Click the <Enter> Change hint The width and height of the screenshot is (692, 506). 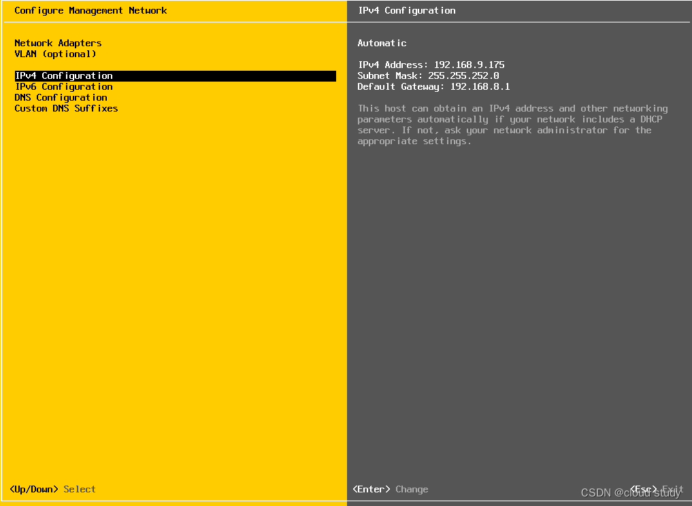391,489
